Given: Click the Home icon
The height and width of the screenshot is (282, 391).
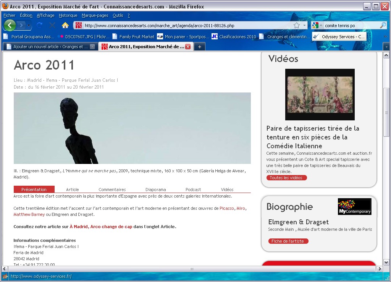Looking at the screenshot, I should (x=65, y=25).
